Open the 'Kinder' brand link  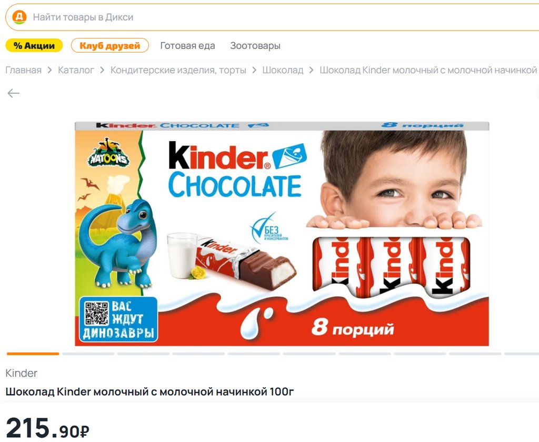[21, 373]
